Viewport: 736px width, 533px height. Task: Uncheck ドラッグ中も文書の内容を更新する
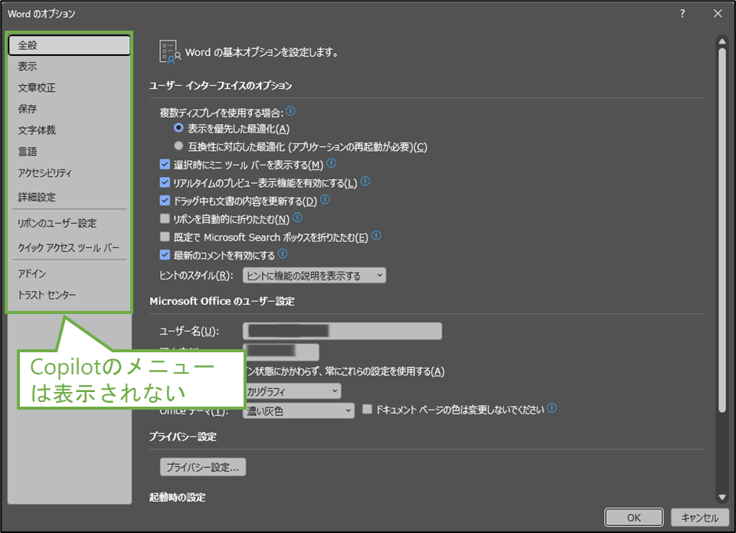pyautogui.click(x=165, y=201)
